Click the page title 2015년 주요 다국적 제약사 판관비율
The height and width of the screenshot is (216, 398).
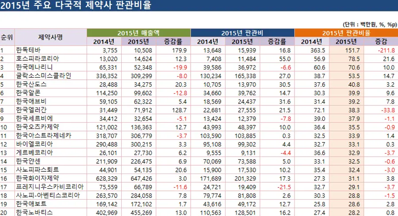[76, 6]
